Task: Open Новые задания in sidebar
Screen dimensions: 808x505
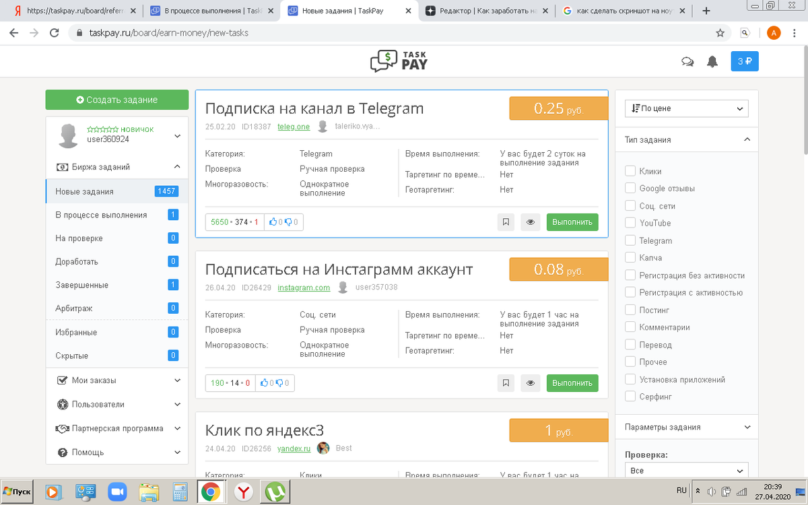Action: [117, 191]
